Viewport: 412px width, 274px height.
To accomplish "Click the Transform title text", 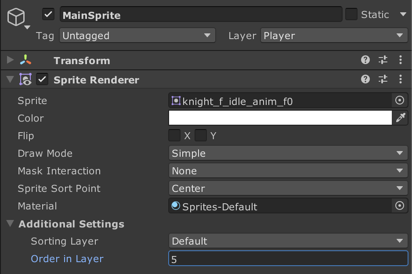I will tap(82, 61).
